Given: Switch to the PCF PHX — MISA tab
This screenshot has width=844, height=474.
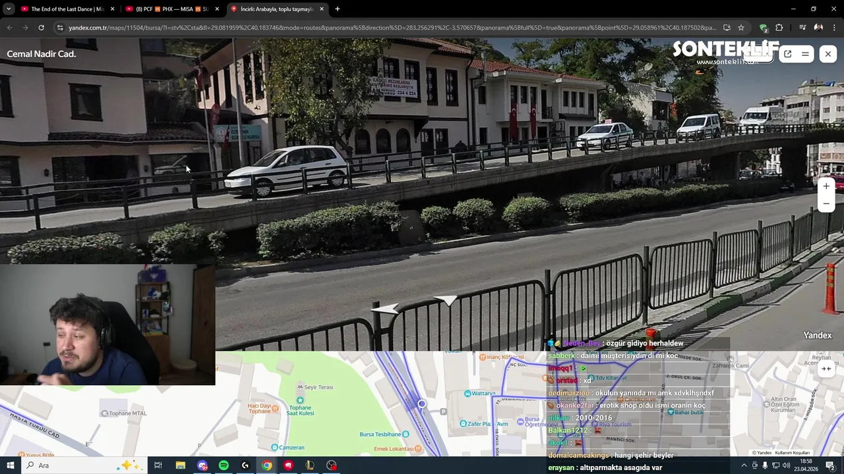Looking at the screenshot, I should [x=171, y=9].
